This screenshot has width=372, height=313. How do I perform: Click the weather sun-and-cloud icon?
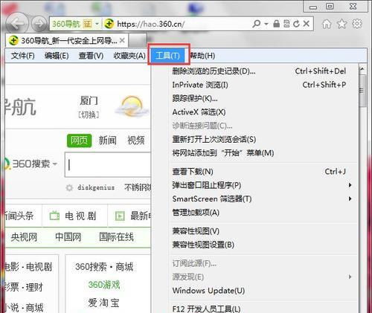tap(131, 107)
